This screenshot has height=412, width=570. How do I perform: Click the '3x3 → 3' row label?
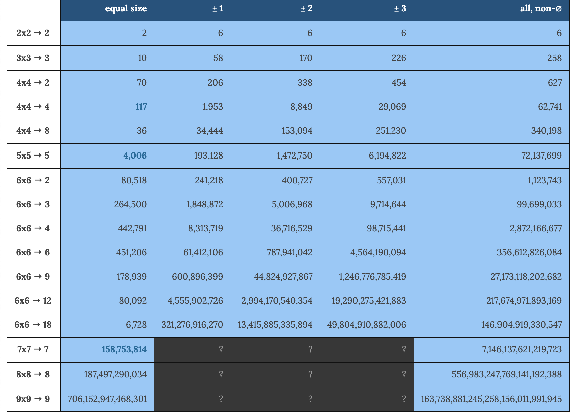coord(33,58)
